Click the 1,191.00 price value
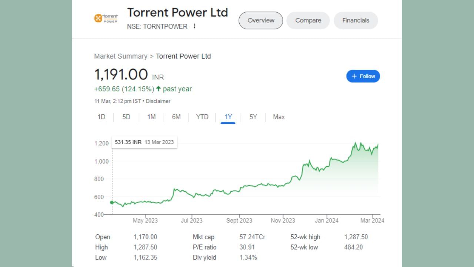Viewport: 474px width, 267px height. [x=121, y=74]
